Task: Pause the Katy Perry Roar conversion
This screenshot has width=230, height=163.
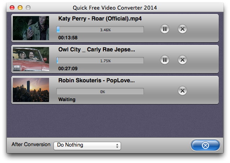Action: [165, 29]
